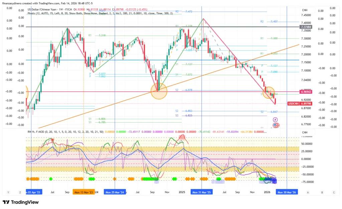342x209 pixels.
Task: Select the gray 7.37484 price level label
Action: click(x=306, y=27)
